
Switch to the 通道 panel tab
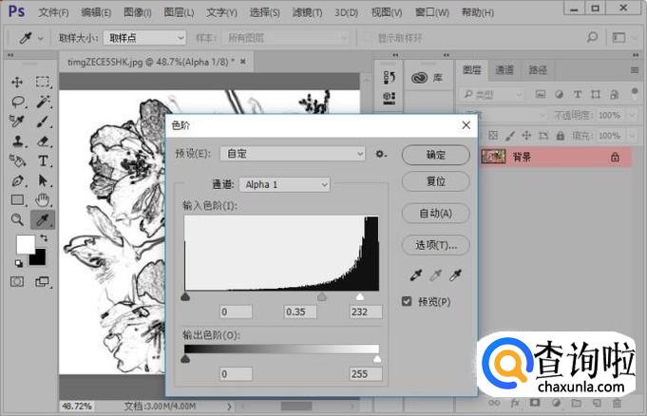(504, 70)
